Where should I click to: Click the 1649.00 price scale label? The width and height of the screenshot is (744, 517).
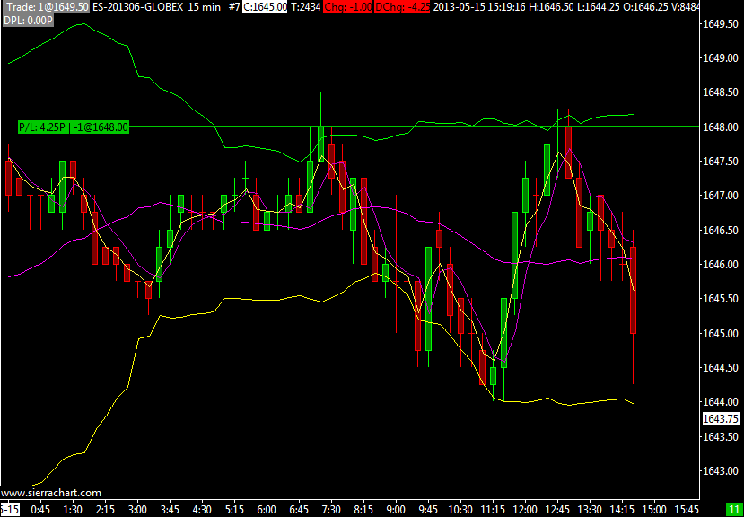[x=722, y=58]
